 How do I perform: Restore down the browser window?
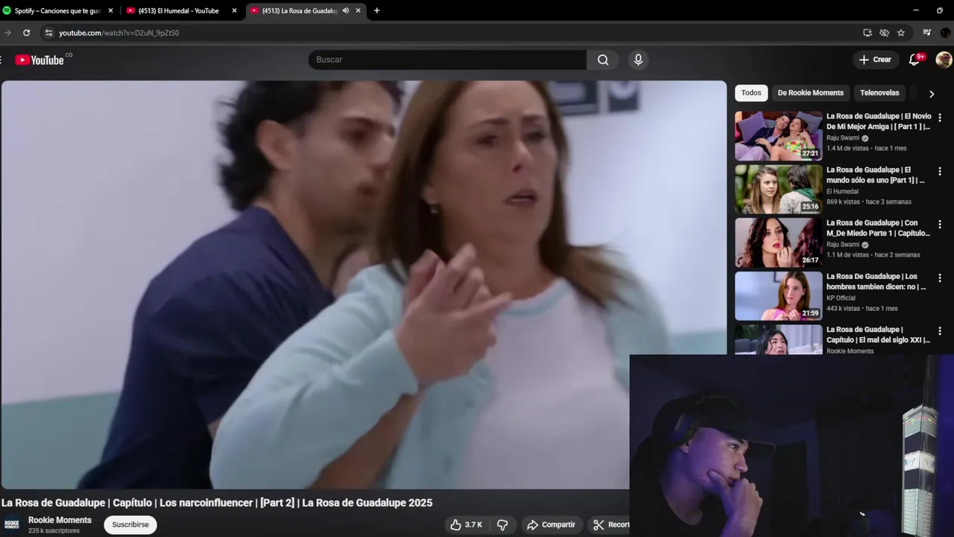[940, 10]
